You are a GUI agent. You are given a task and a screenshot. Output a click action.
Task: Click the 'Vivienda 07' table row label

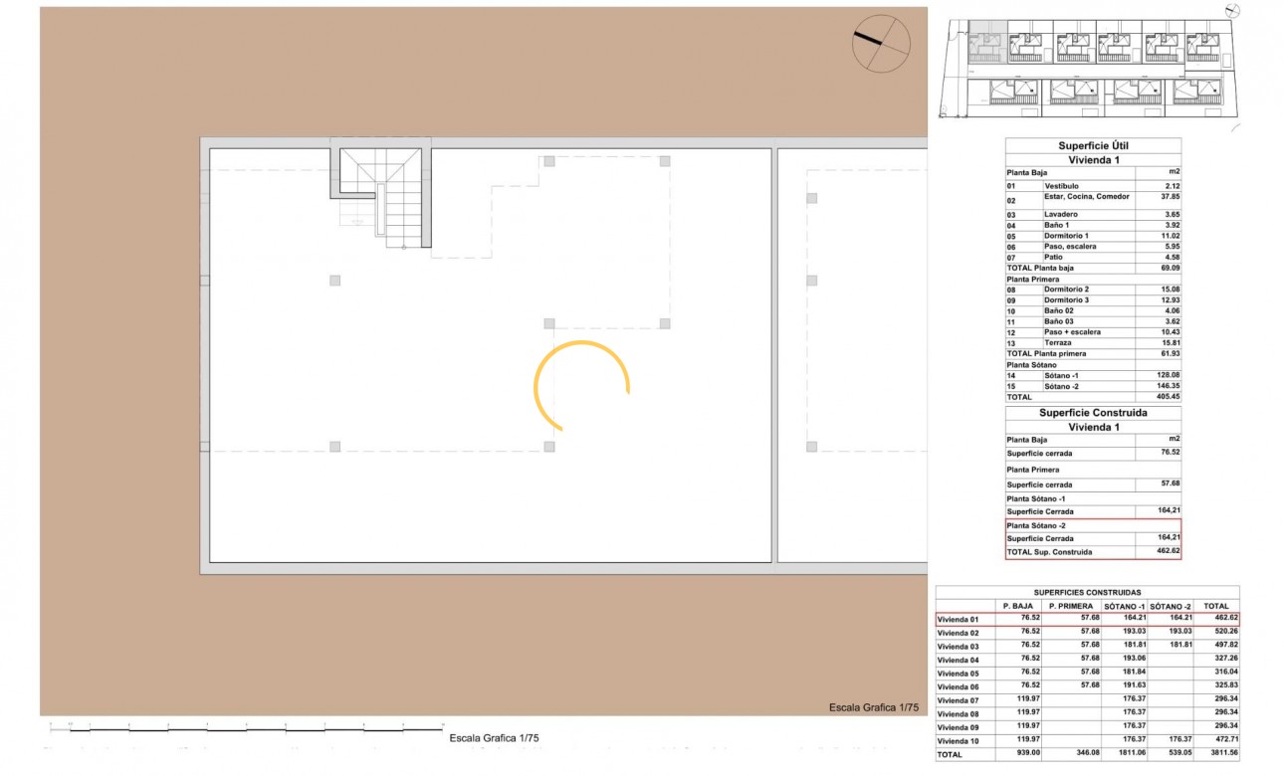point(958,699)
